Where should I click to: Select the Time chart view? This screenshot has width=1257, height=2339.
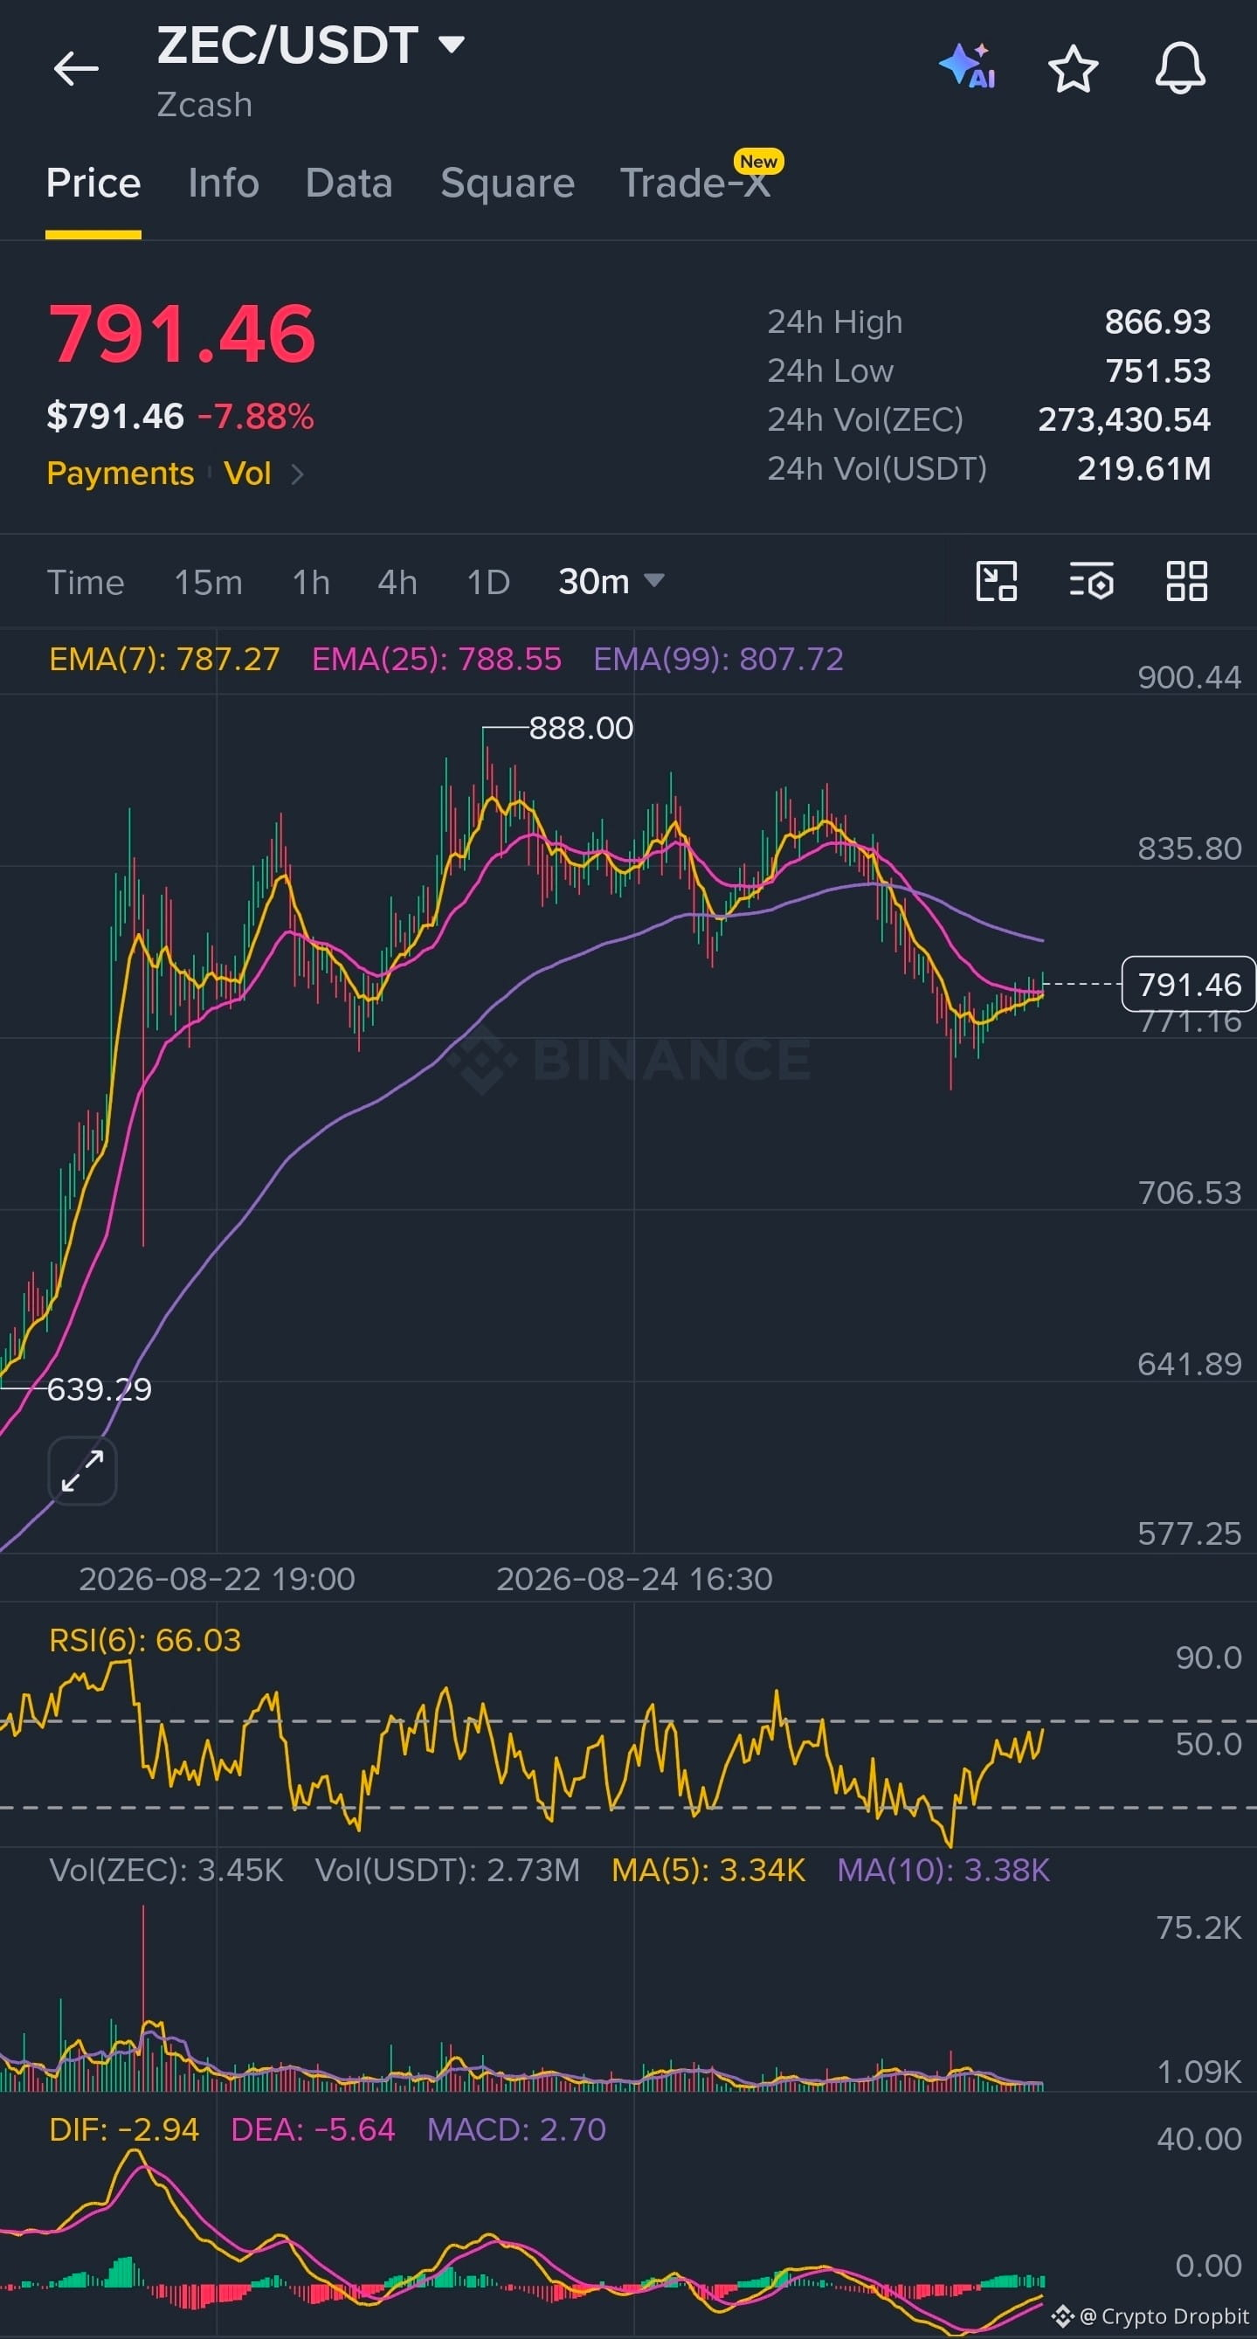(86, 582)
